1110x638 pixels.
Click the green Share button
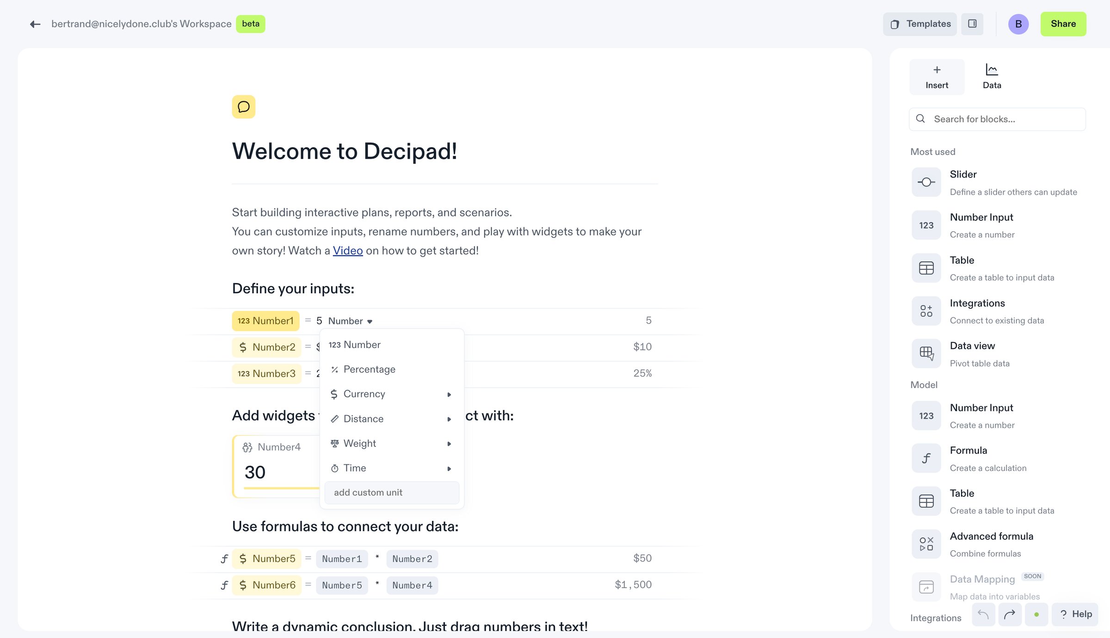(1063, 24)
